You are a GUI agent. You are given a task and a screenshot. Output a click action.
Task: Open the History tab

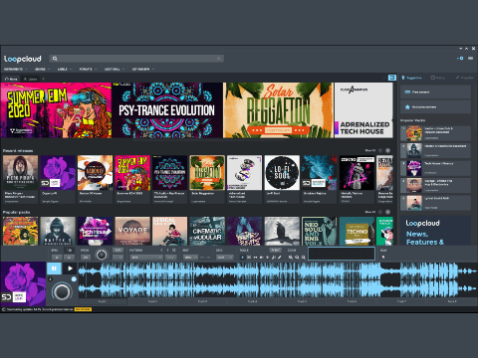click(437, 78)
